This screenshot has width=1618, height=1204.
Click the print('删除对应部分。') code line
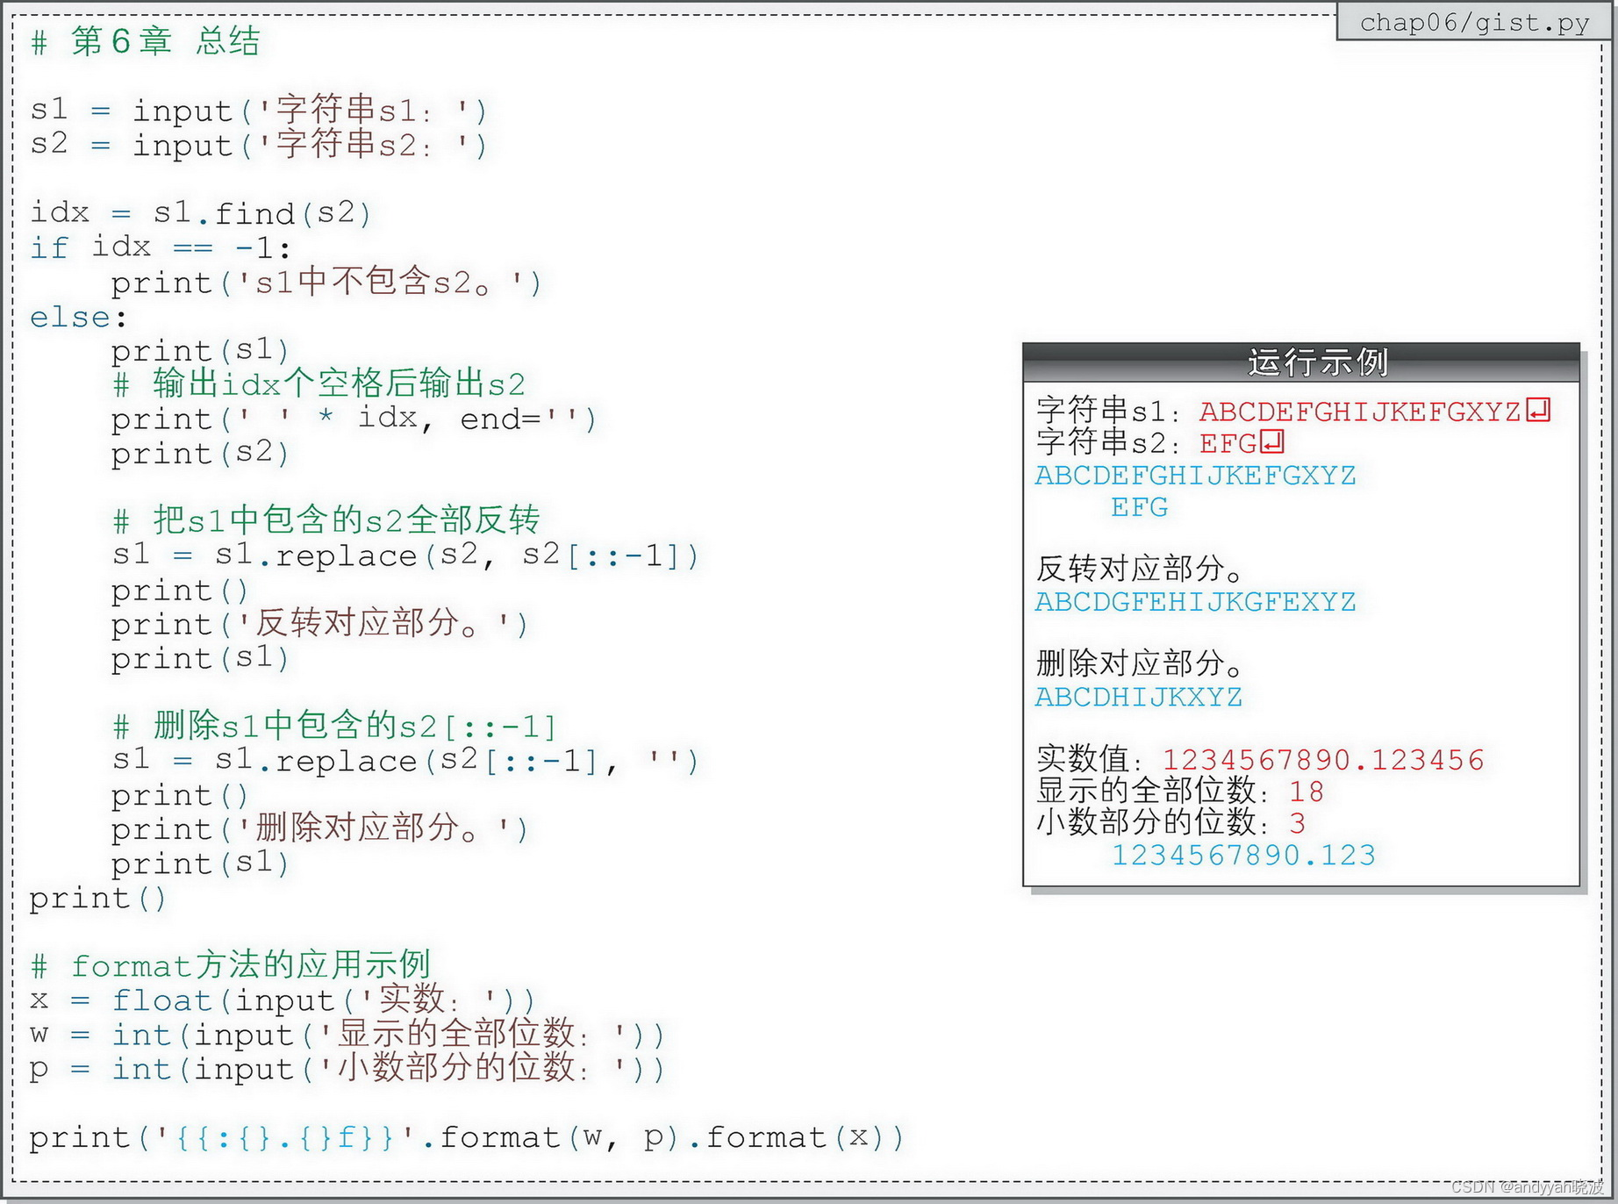(319, 828)
